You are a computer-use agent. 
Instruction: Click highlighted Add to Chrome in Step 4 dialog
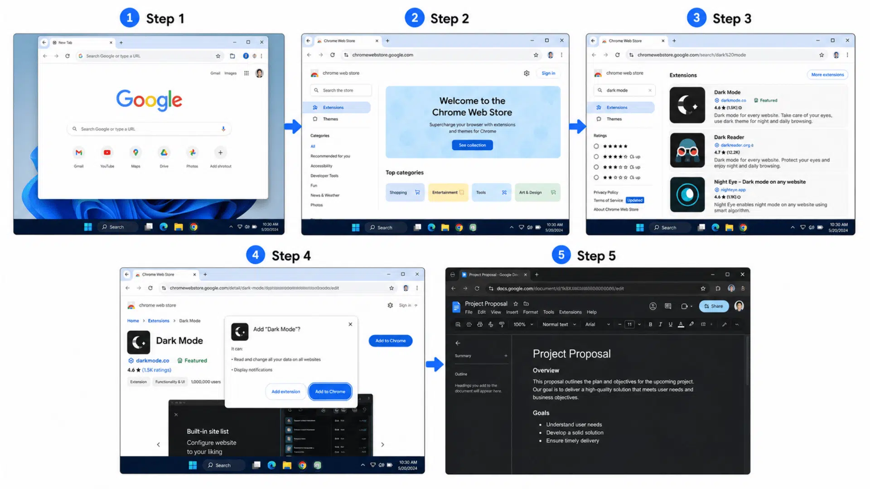click(x=330, y=392)
